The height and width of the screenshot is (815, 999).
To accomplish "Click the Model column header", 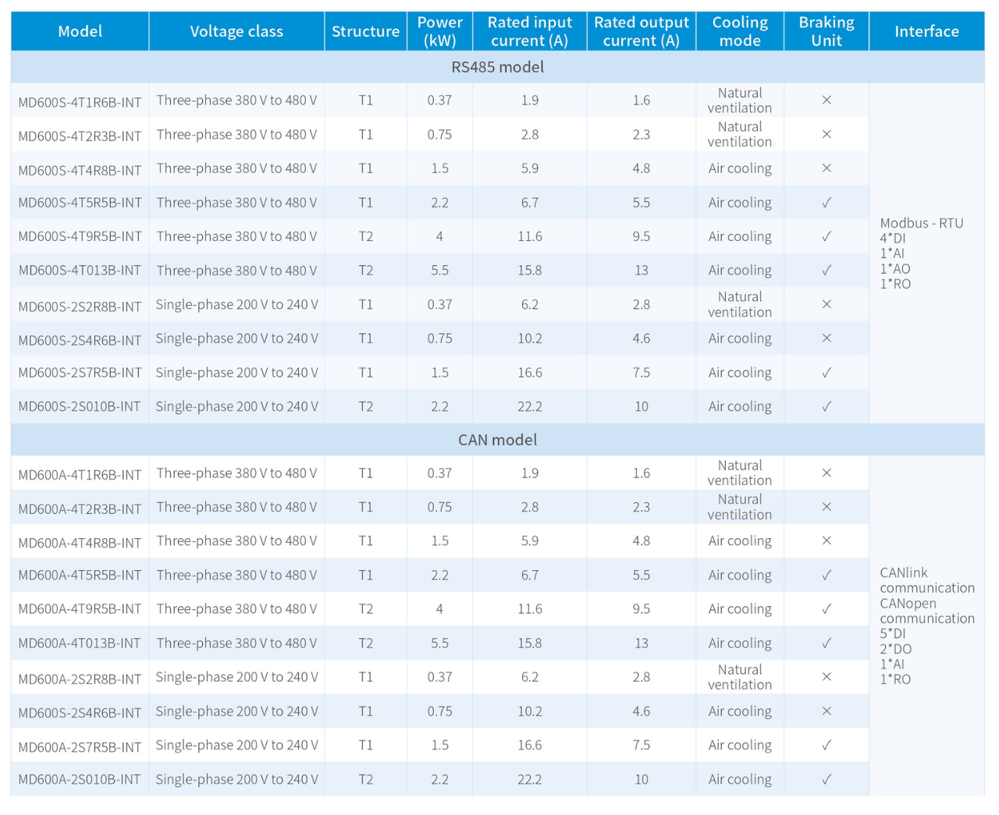I will 80,31.
